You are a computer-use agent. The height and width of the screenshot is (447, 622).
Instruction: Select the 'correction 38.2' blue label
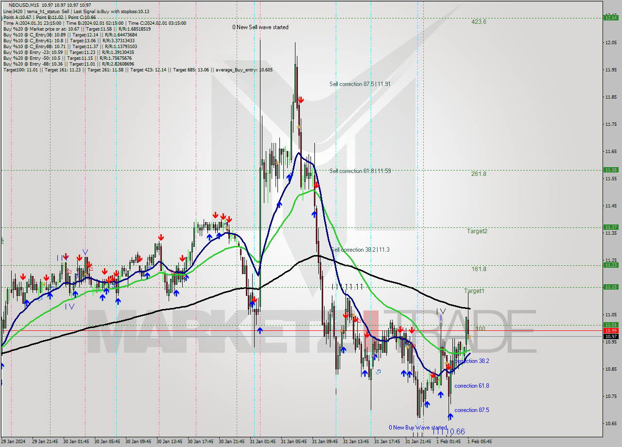(472, 361)
